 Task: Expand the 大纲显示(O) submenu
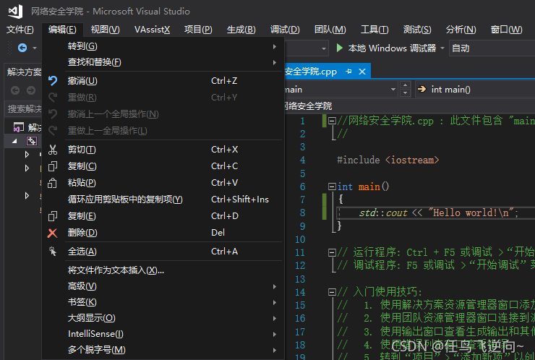(163, 318)
